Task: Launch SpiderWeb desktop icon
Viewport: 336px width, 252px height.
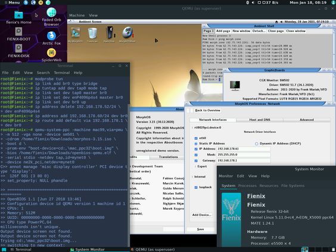Action: 51,52
